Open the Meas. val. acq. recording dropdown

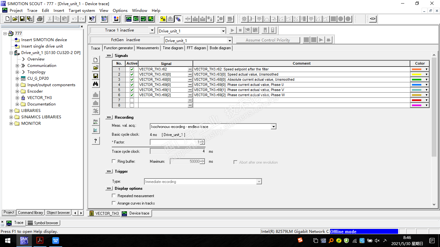[273, 126]
